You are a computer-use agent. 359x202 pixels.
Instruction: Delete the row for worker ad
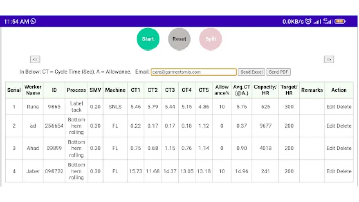tap(344, 126)
